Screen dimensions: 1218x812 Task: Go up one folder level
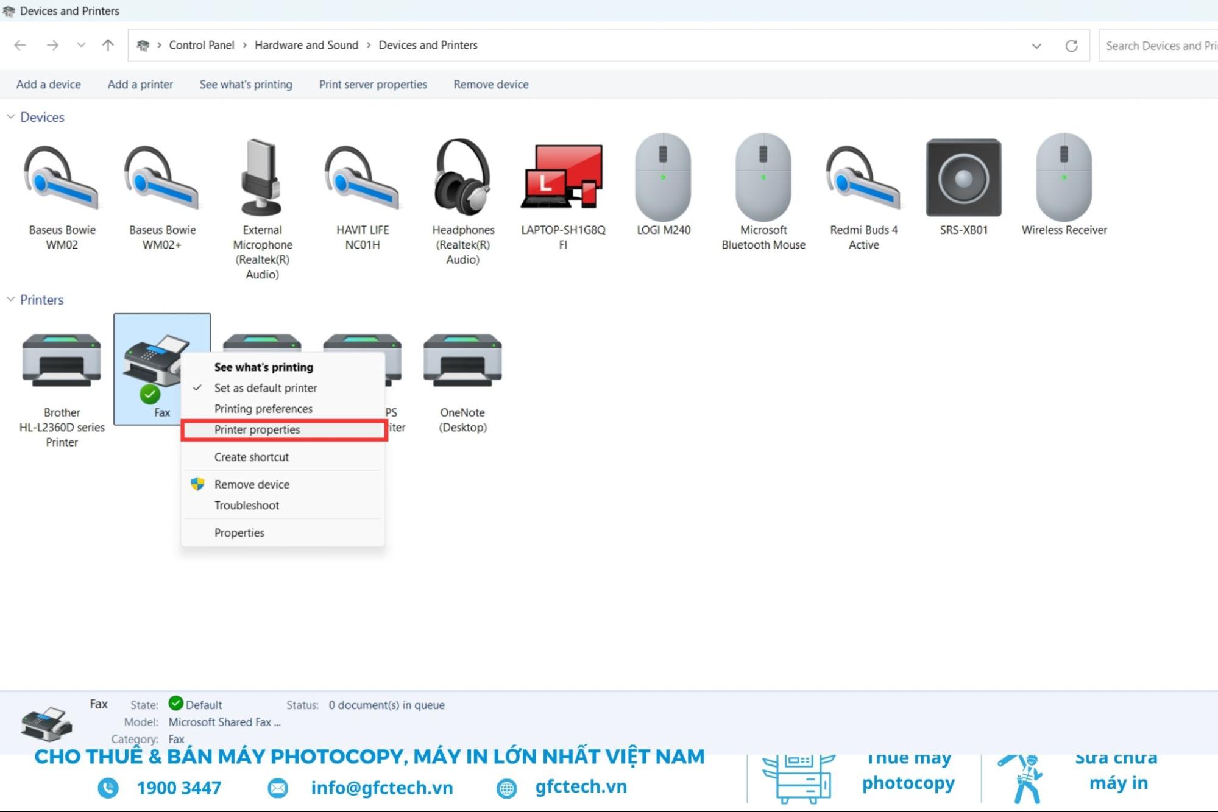point(108,45)
